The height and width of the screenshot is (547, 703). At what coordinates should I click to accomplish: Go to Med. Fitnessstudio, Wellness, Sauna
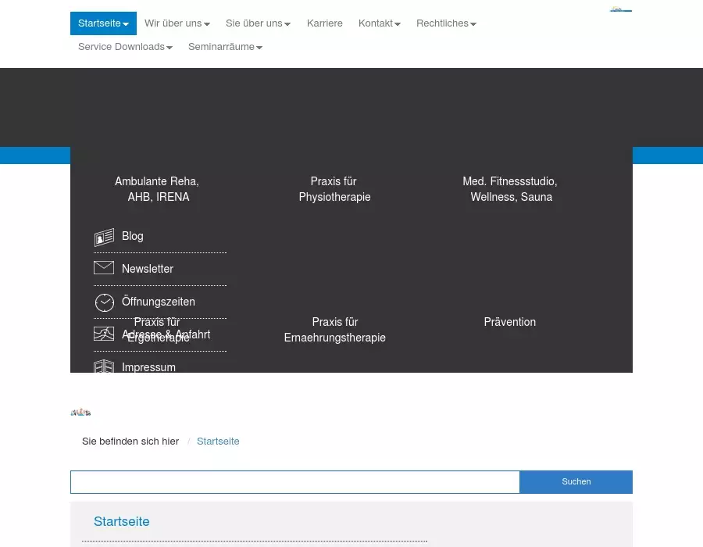pyautogui.click(x=510, y=189)
